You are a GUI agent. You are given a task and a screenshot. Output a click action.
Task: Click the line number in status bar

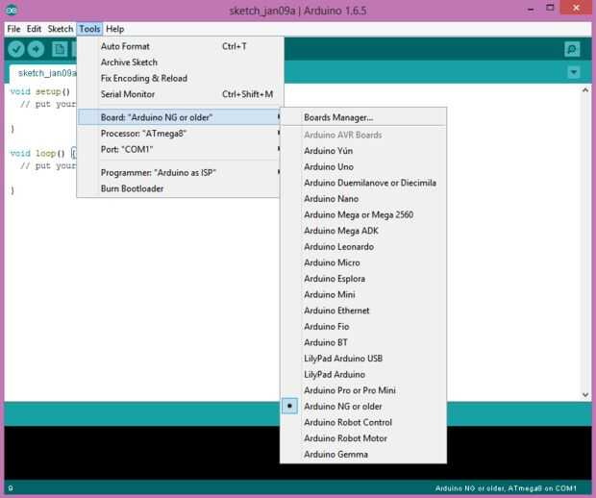point(11,488)
